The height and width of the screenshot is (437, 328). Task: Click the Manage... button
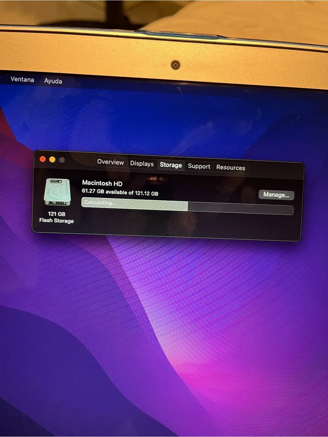tap(276, 195)
